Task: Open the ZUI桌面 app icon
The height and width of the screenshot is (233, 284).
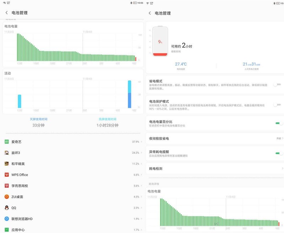Action: [7, 197]
